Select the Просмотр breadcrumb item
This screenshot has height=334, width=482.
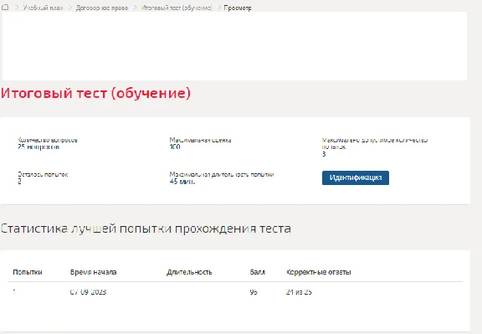(x=238, y=8)
